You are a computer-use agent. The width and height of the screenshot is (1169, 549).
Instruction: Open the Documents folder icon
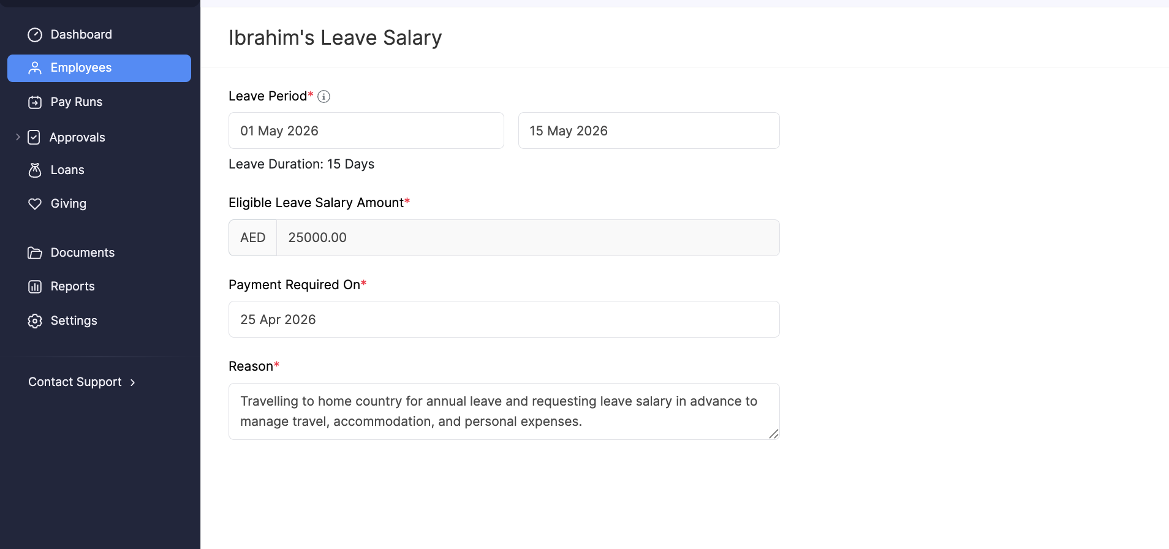pos(35,252)
